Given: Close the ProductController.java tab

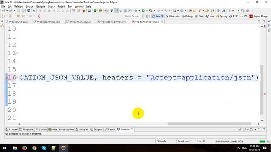Looking at the screenshot, I should (162, 22).
